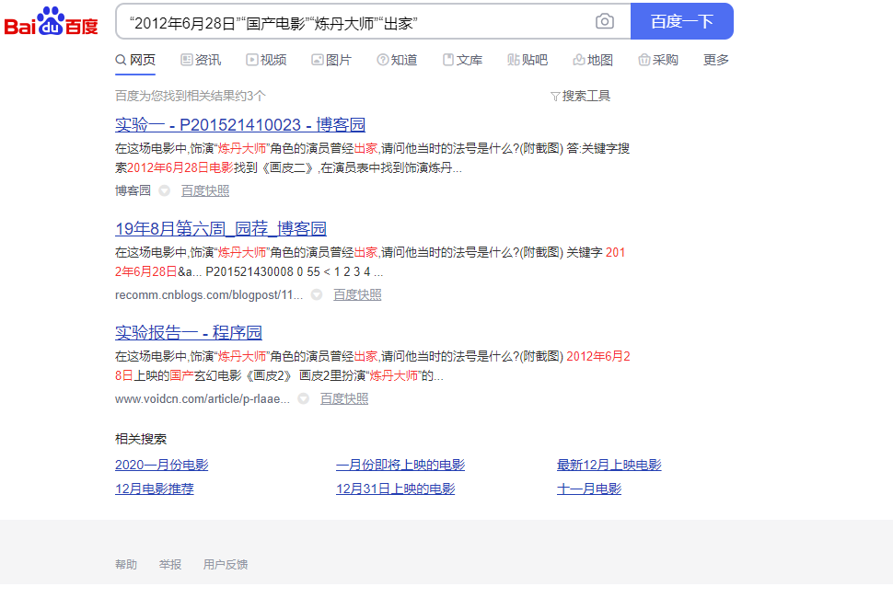Open result 19年8月第六周_园荐_博客园
Image resolution: width=893 pixels, height=598 pixels.
[x=220, y=229]
